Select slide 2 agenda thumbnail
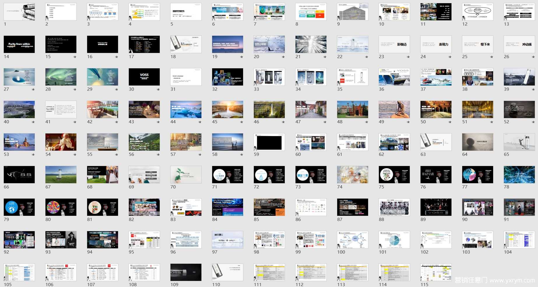This screenshot has height=287, width=538. point(61,12)
